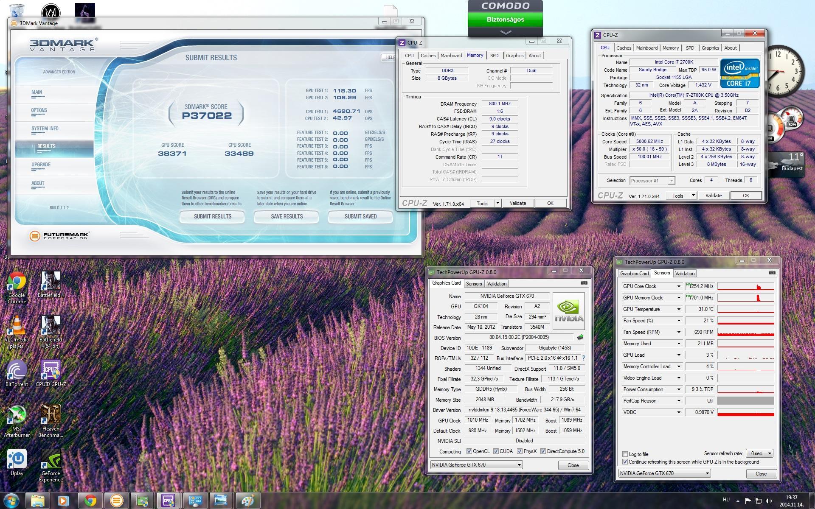Click the Bus Interface question mark icon

(584, 358)
